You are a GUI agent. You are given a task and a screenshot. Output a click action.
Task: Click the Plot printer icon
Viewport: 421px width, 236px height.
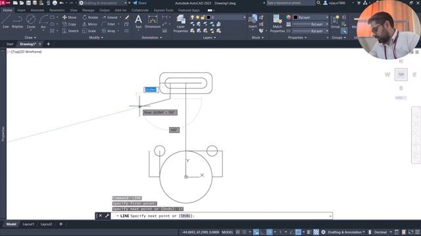point(55,3)
